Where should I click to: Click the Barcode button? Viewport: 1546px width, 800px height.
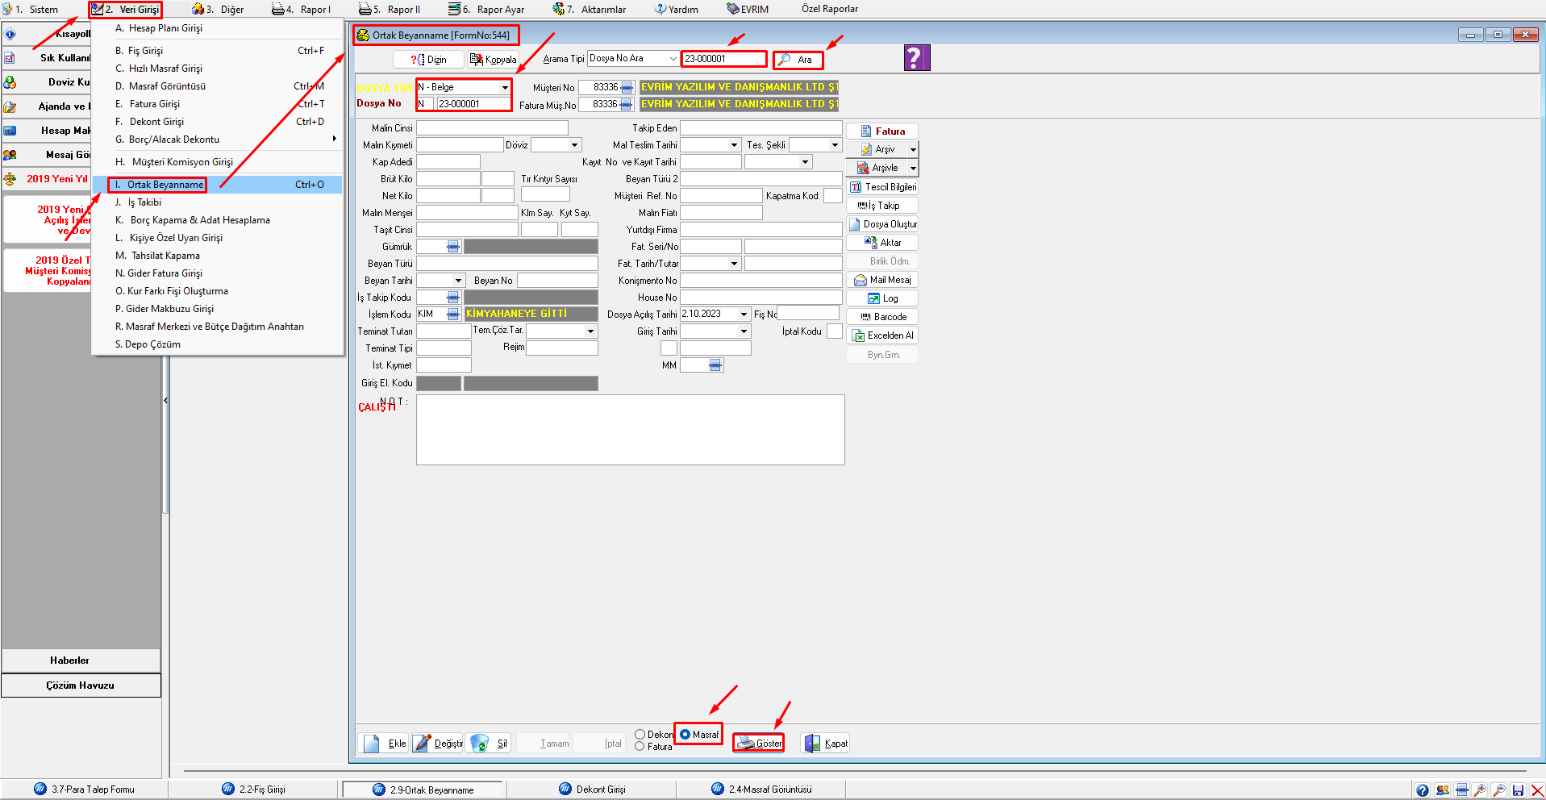point(882,317)
